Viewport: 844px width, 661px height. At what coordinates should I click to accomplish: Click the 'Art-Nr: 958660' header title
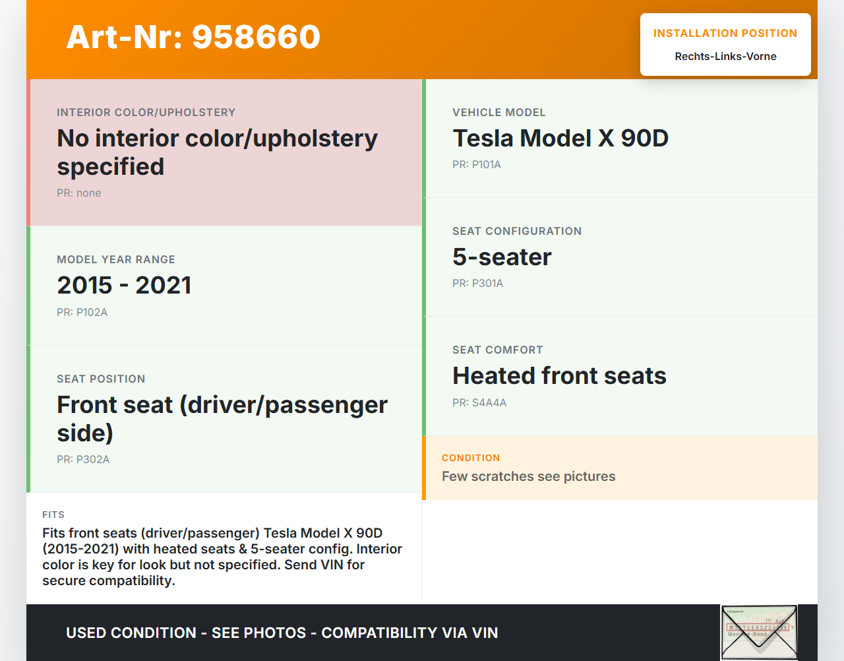click(x=193, y=37)
